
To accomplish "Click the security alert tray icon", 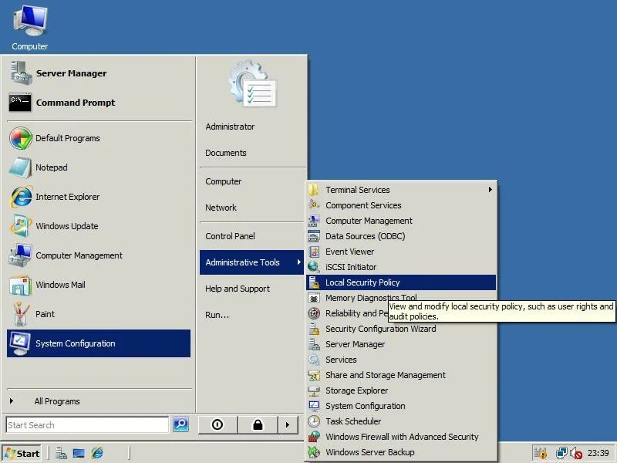I will pyautogui.click(x=541, y=453).
